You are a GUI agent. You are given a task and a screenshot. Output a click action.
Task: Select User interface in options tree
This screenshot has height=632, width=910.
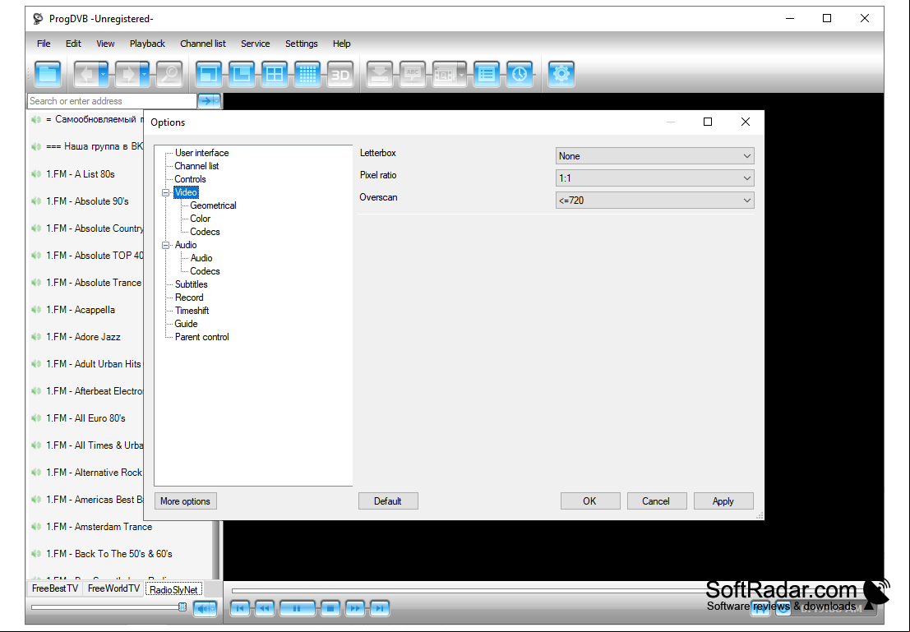202,153
